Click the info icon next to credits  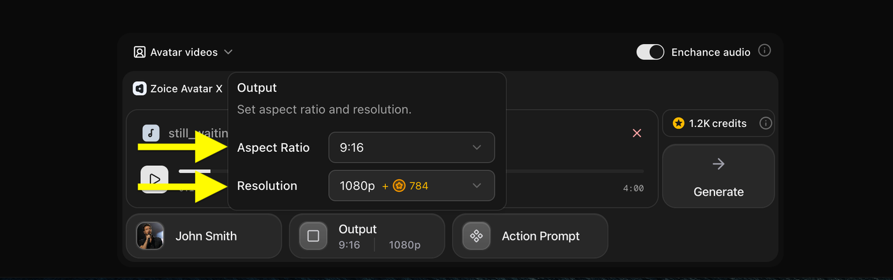click(766, 123)
